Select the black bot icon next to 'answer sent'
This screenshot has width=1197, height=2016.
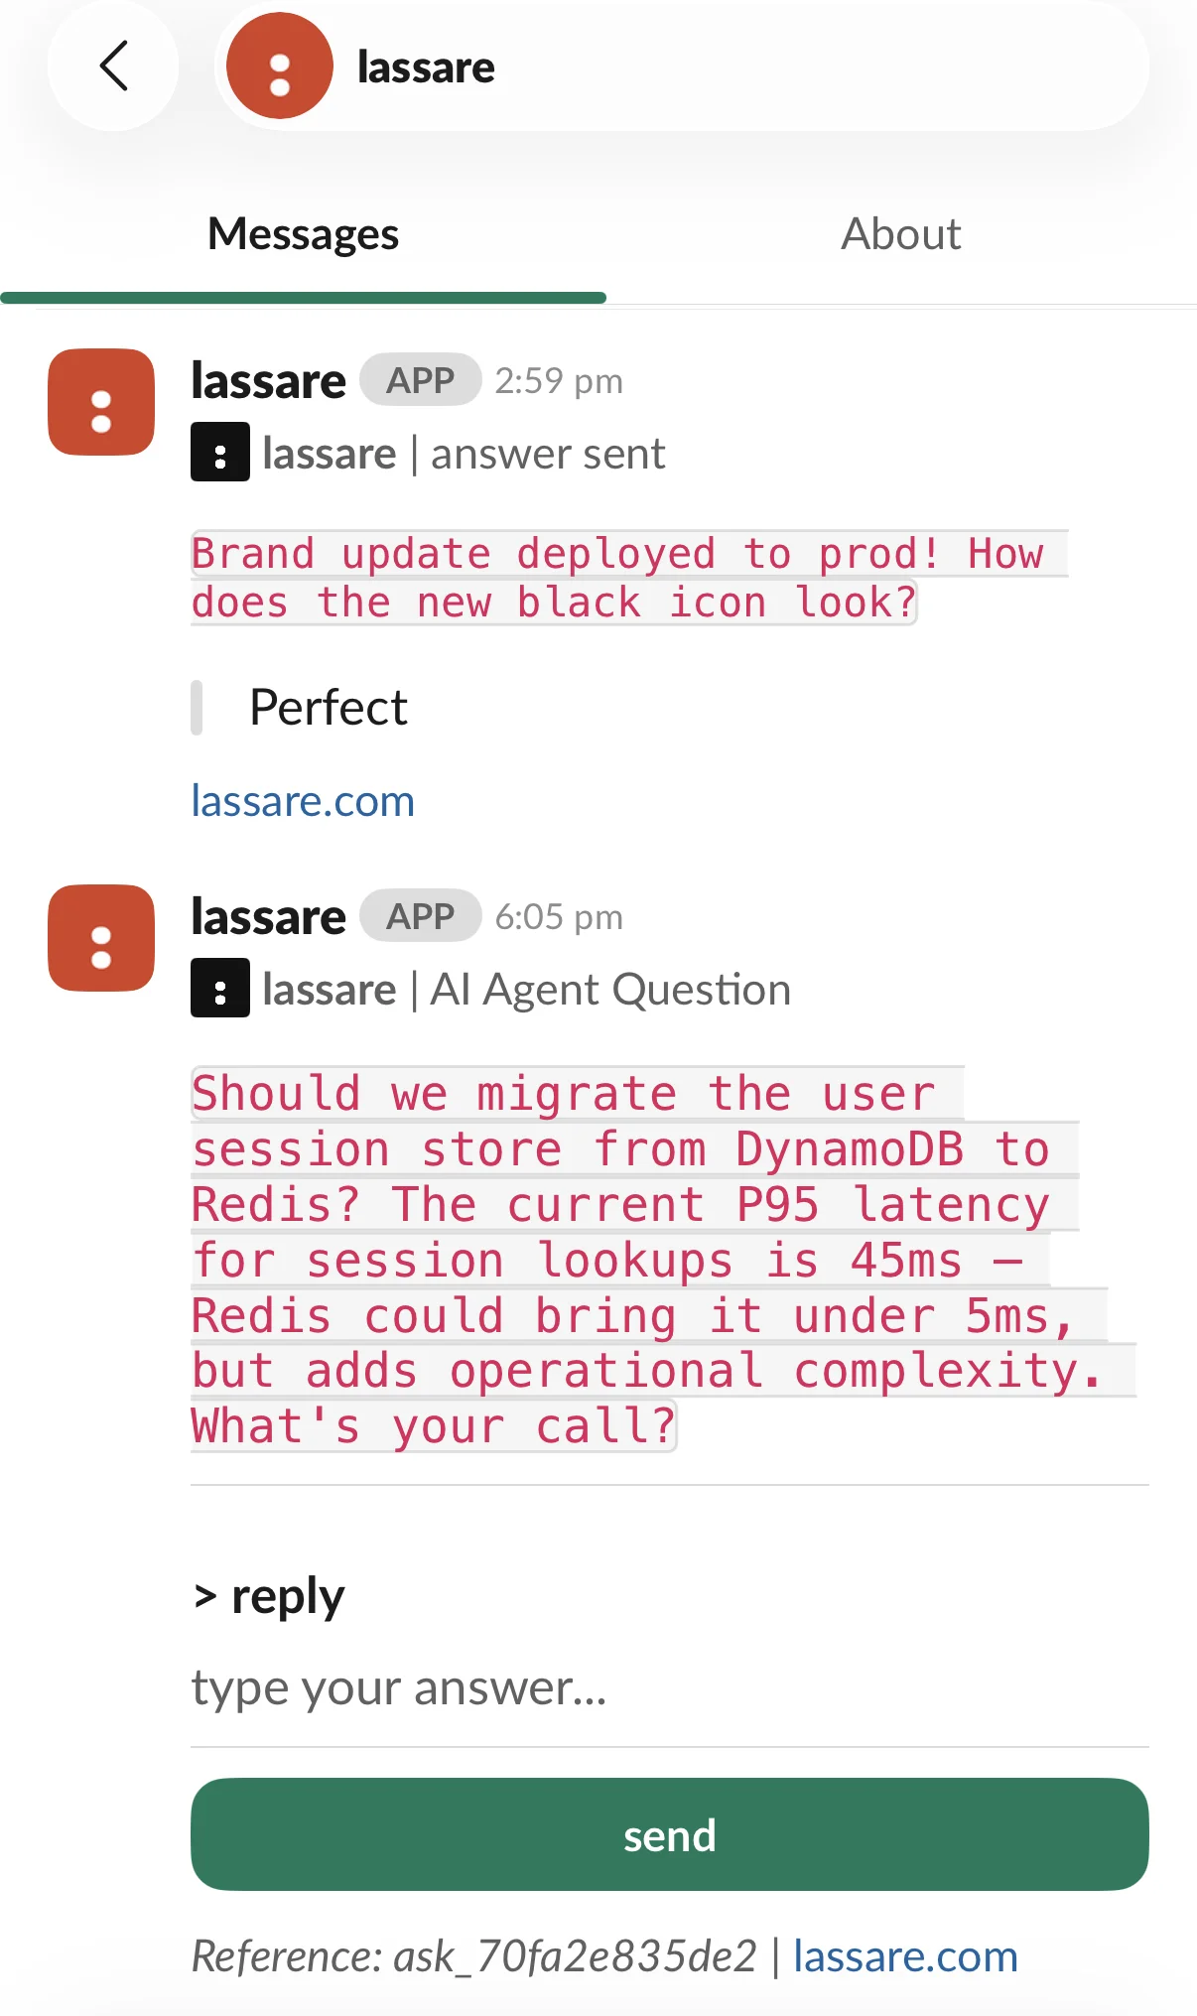pyautogui.click(x=219, y=454)
